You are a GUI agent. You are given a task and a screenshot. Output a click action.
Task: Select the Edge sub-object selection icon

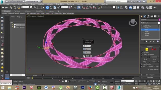pyautogui.click(x=147, y=49)
